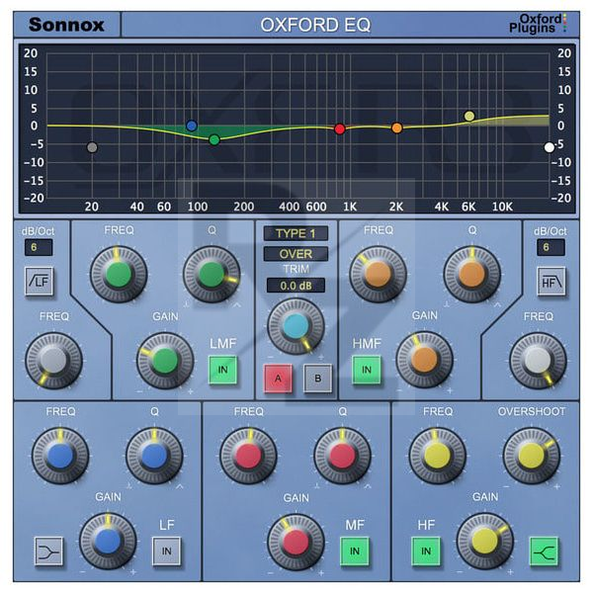Select the green LMF node on graph
The width and height of the screenshot is (593, 593).
tap(214, 140)
